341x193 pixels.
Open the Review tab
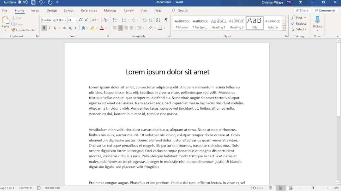coord(129,10)
